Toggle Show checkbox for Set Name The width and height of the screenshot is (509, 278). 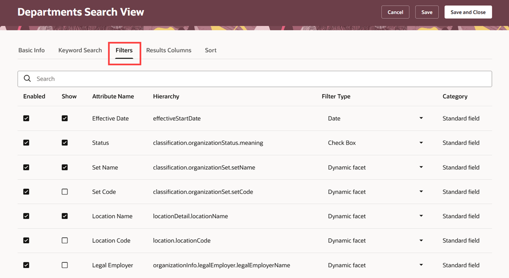(65, 167)
